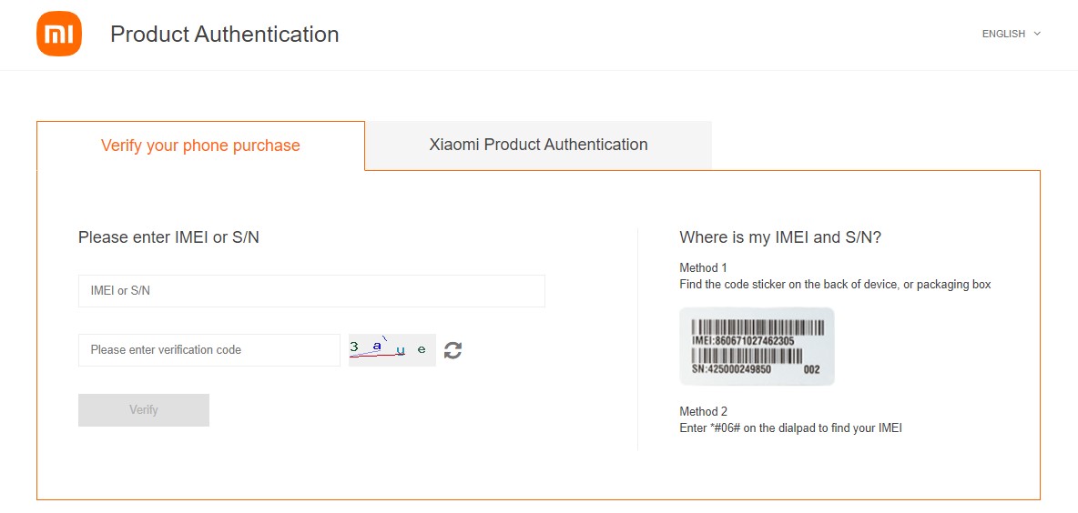Click the Method 1 label
Viewport: 1078px width, 513px height.
(x=703, y=268)
